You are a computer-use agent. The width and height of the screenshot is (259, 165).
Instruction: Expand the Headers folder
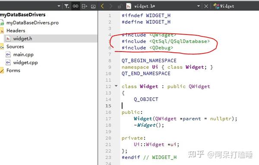click(x=16, y=31)
